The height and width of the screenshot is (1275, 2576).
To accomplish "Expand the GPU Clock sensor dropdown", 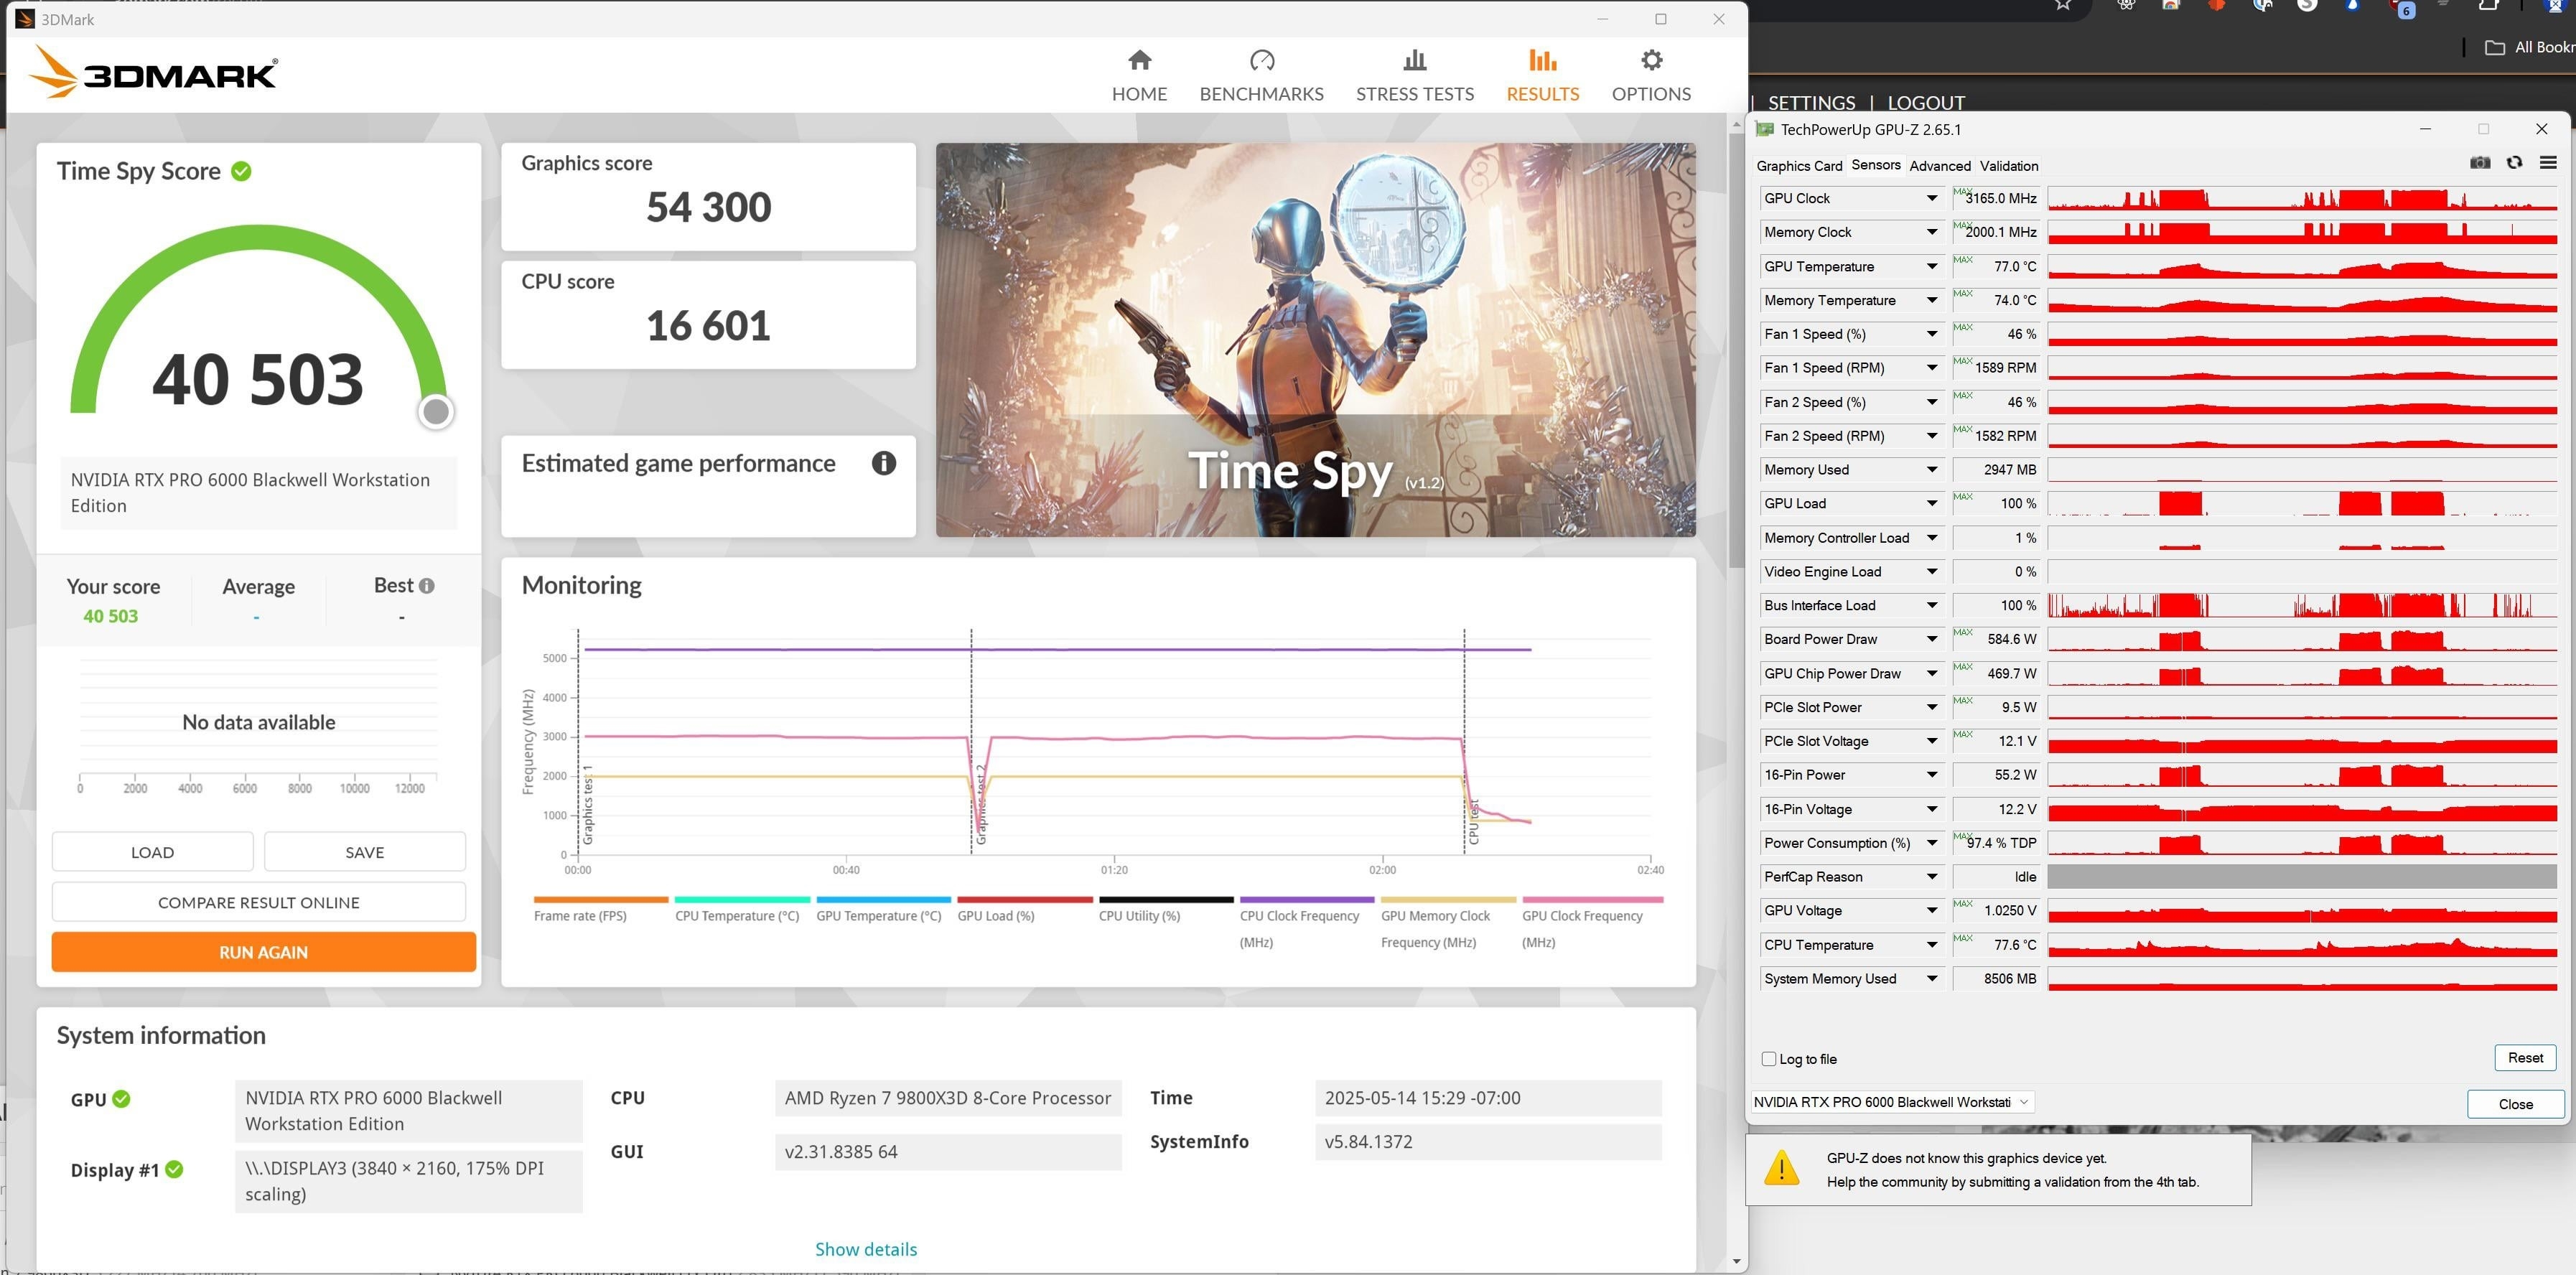I will point(1931,198).
